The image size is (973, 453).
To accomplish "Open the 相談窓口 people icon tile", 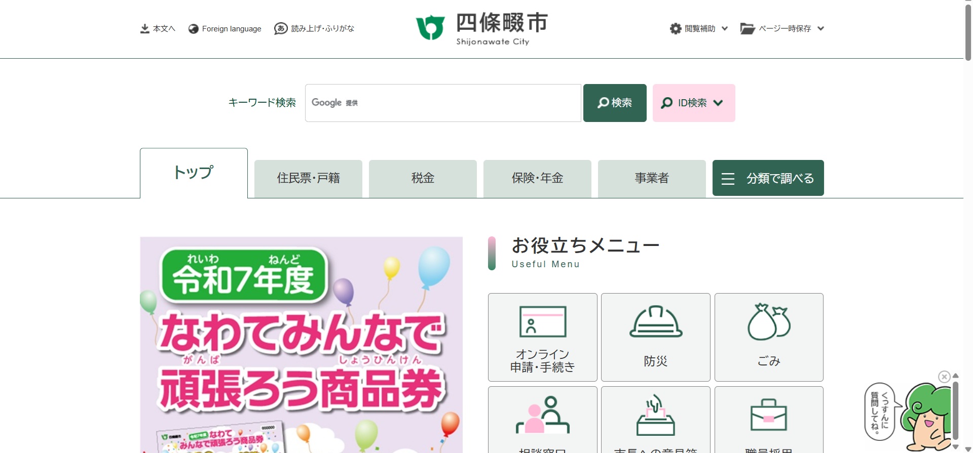I will coord(543,420).
